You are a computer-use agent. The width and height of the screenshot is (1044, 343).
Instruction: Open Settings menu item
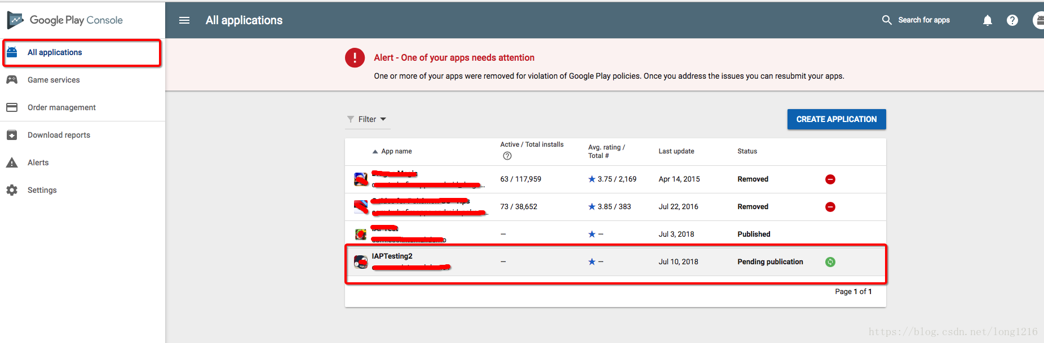(82, 190)
